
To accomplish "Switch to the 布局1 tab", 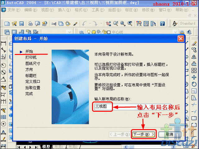I will (x=59, y=147).
